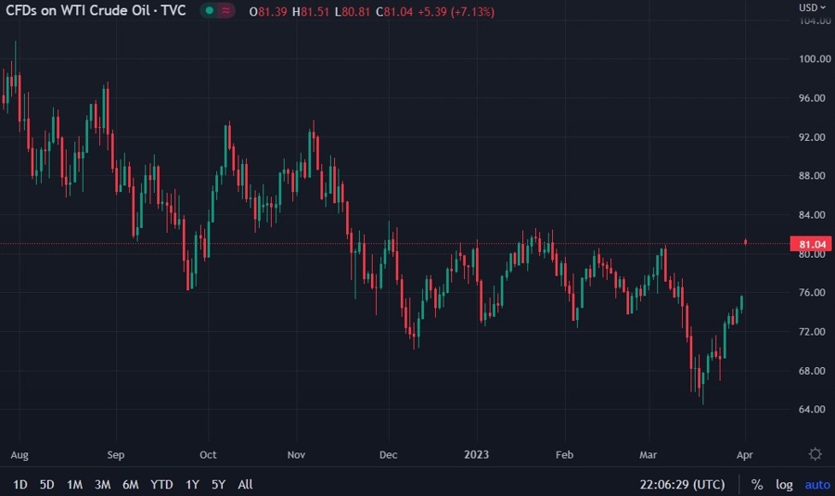
Task: Select the 6M time range
Action: click(131, 484)
